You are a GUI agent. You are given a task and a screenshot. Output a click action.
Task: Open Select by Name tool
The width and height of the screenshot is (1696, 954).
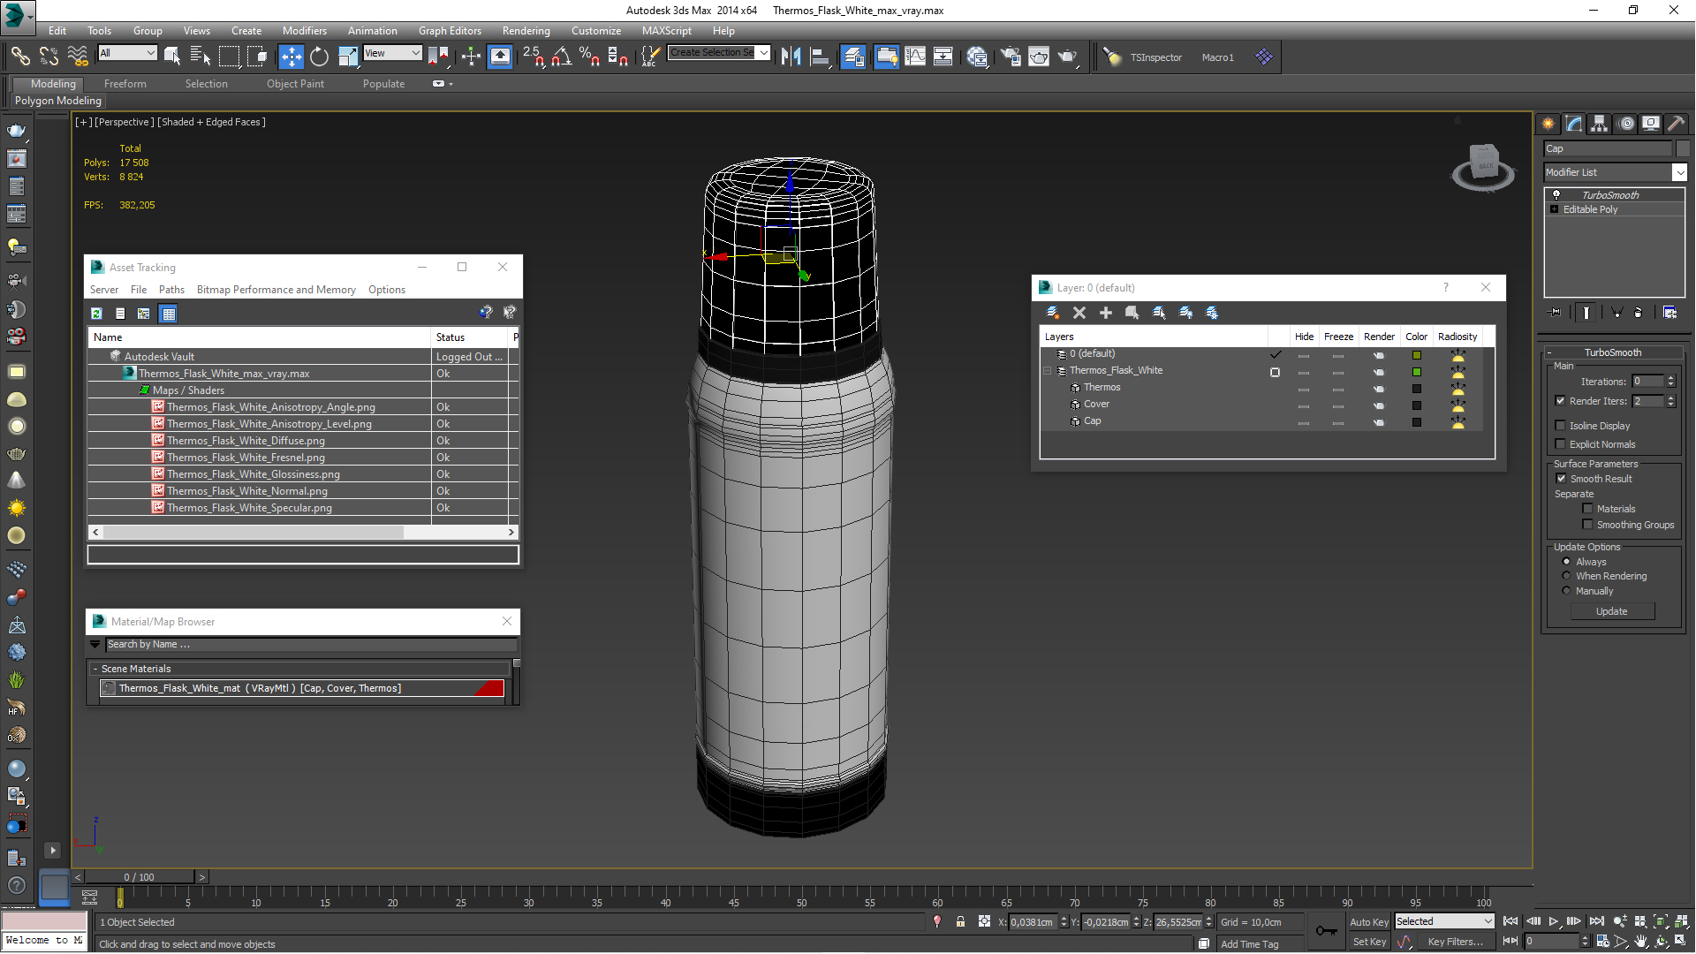tap(201, 57)
